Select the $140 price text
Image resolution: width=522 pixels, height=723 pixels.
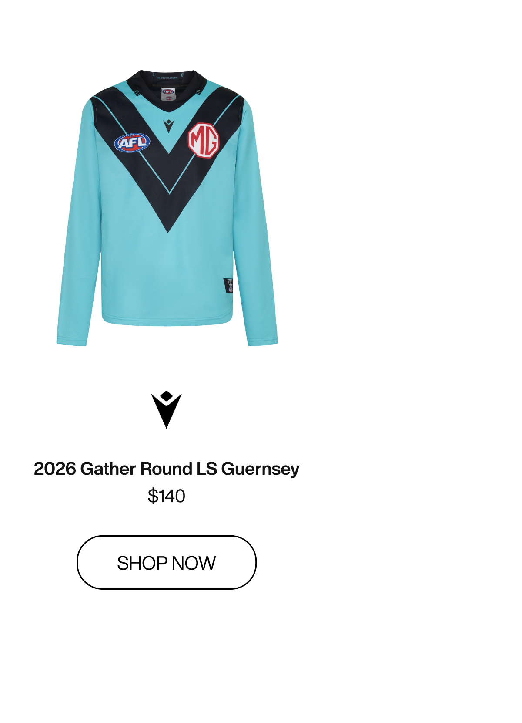click(167, 496)
